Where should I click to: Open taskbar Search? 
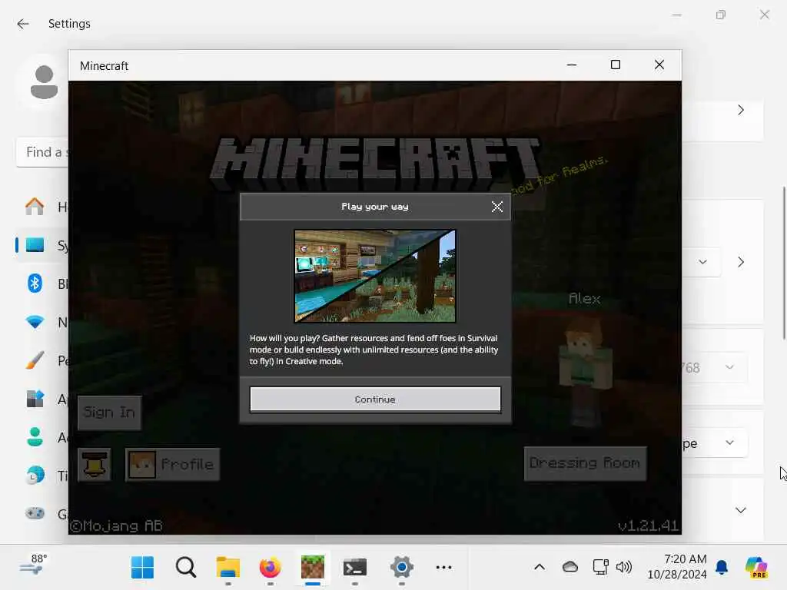click(x=186, y=568)
